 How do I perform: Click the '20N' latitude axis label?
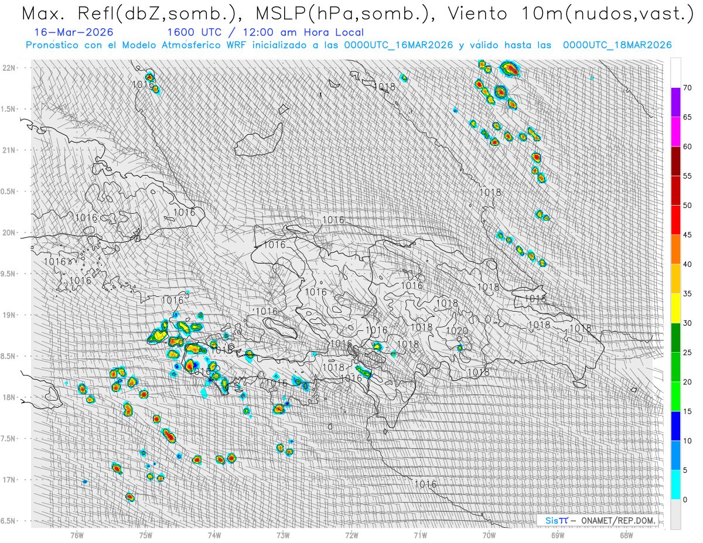tap(10, 233)
